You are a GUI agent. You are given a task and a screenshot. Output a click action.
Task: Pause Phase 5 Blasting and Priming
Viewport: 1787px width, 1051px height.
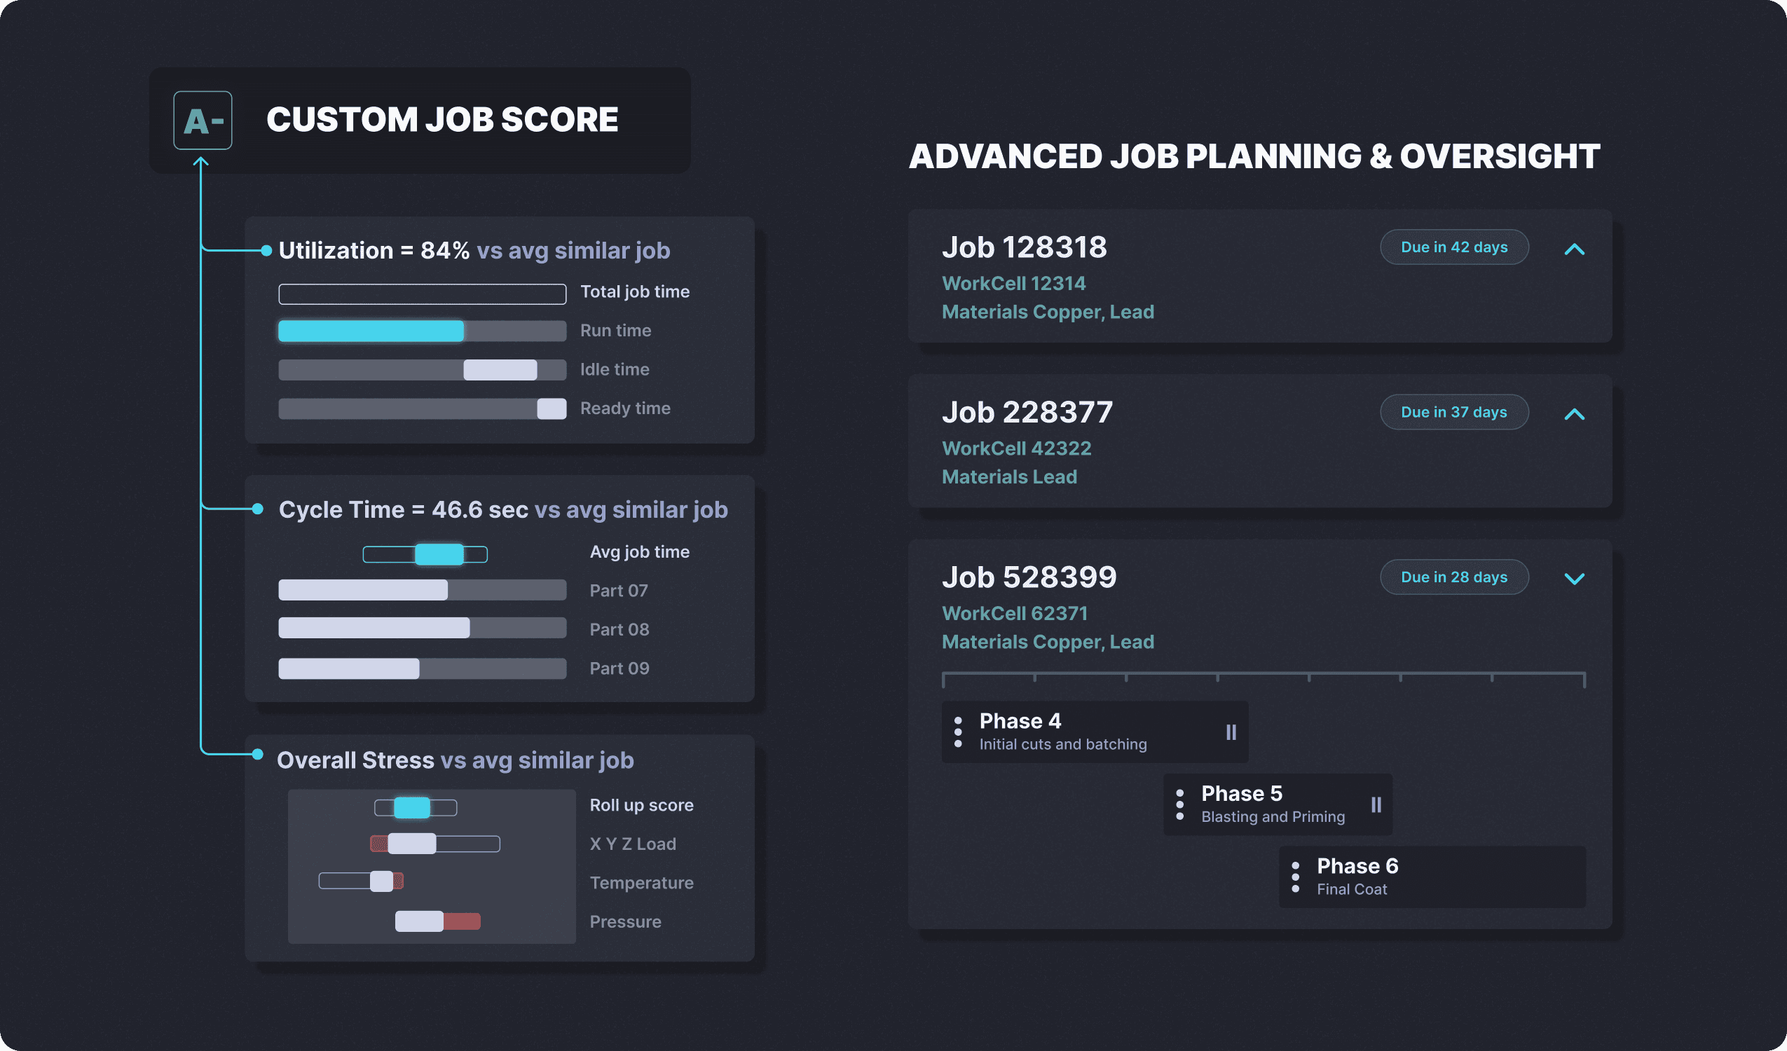pyautogui.click(x=1376, y=804)
